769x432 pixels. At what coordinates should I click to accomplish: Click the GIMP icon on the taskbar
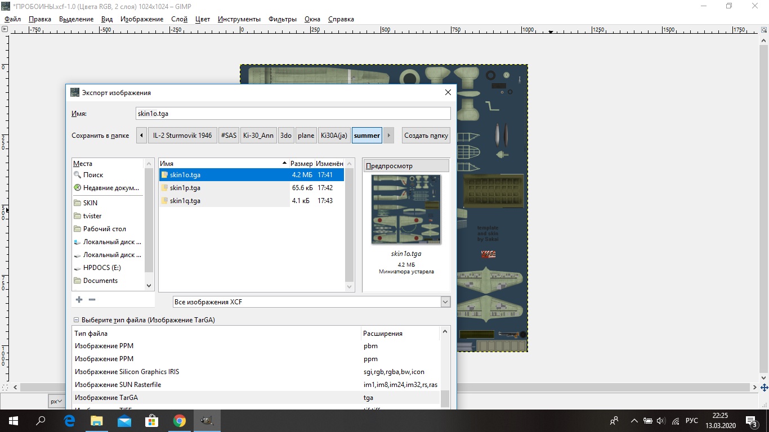tap(207, 421)
